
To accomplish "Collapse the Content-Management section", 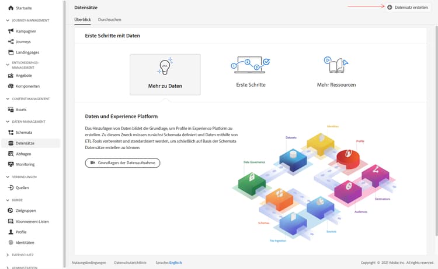I will (x=8, y=98).
